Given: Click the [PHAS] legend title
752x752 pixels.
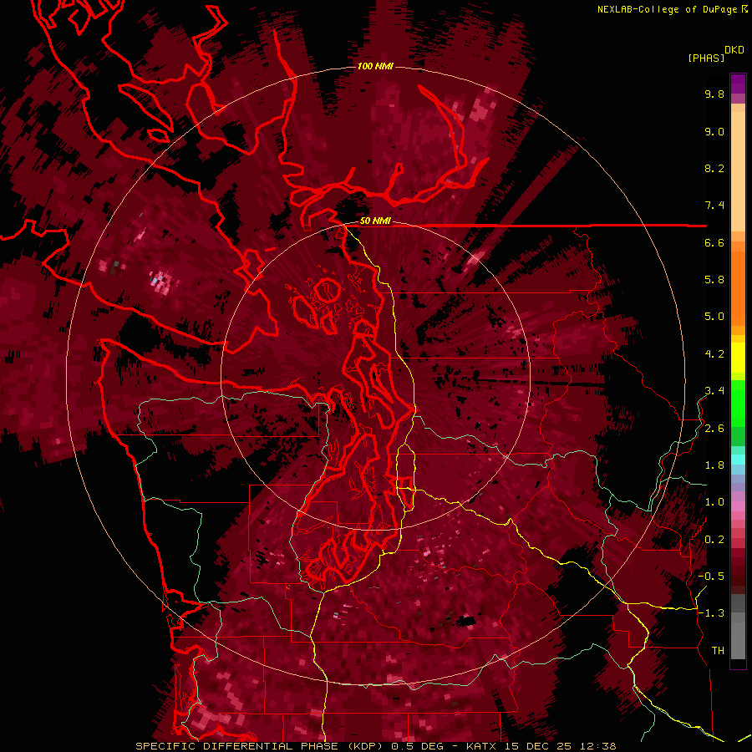Looking at the screenshot, I should pyautogui.click(x=706, y=58).
